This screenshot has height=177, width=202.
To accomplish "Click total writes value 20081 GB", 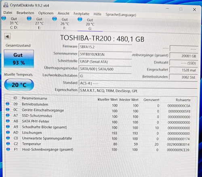I will click(184, 56).
